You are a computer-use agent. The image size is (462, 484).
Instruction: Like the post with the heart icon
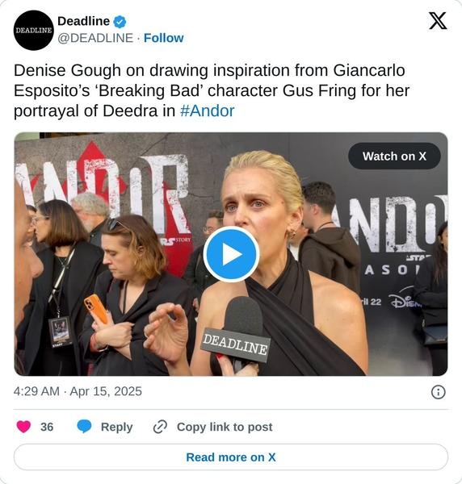pos(23,427)
